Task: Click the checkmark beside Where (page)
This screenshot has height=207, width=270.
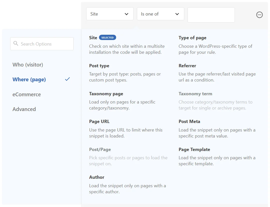Action: point(67,79)
